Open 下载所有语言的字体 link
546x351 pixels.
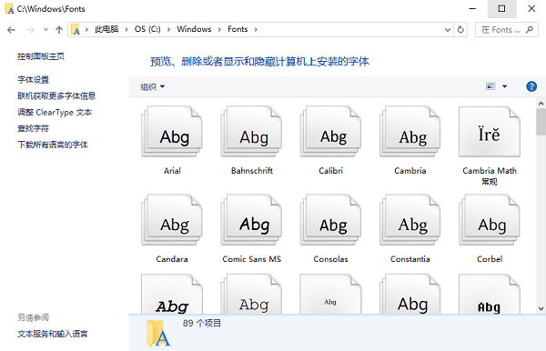point(53,145)
